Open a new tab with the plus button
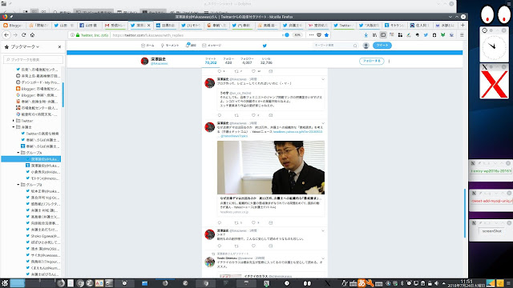The width and height of the screenshot is (513, 288). click(x=463, y=25)
